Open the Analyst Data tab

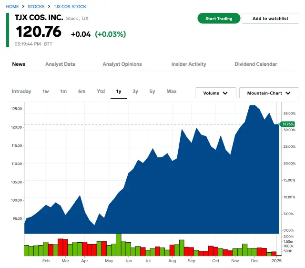coord(60,64)
